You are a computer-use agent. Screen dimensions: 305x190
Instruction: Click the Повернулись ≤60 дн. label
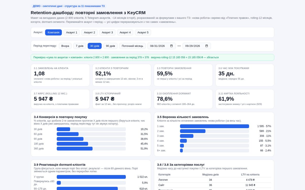pyautogui.click(x=44, y=183)
